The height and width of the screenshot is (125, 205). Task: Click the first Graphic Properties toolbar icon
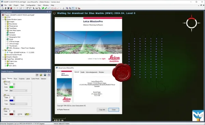[x=37, y=75]
